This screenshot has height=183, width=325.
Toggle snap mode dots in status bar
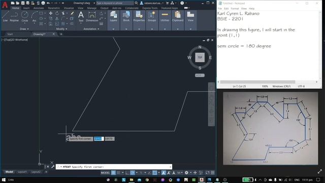coord(118,173)
